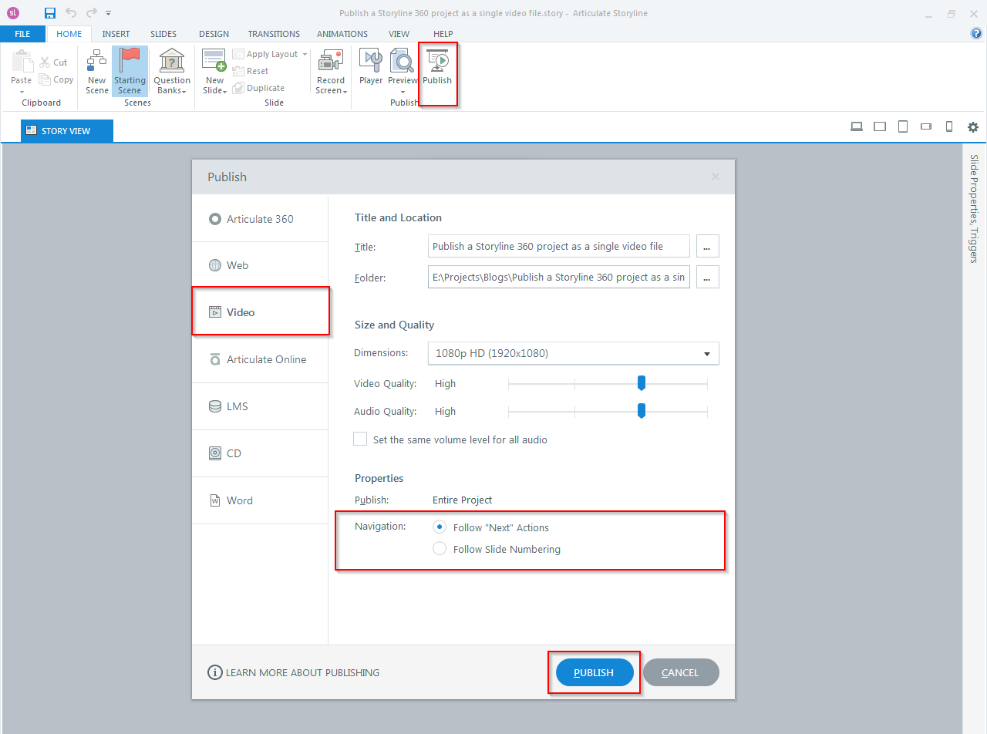Click the Copy icon

[45, 79]
